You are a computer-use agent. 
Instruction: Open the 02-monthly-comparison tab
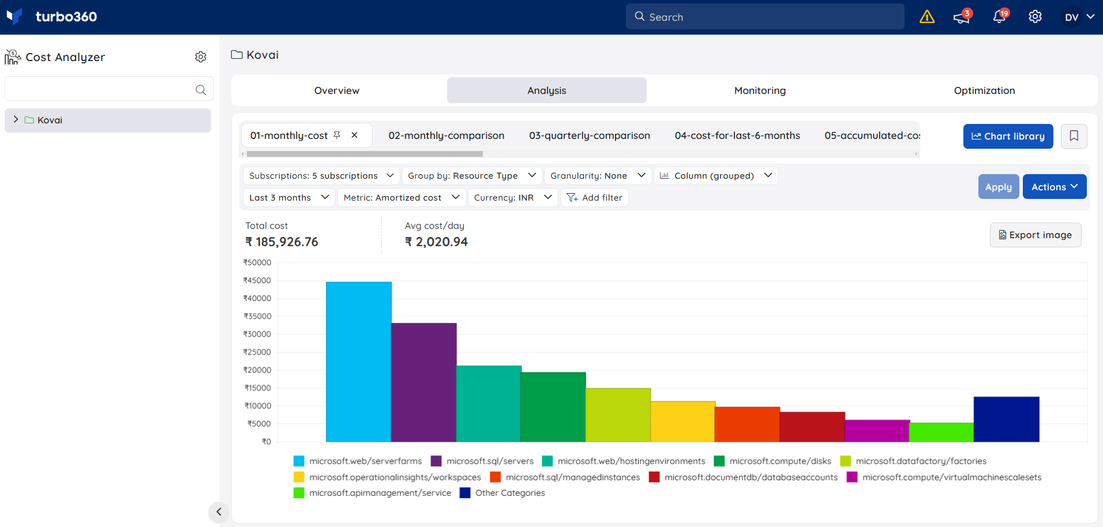tap(446, 135)
